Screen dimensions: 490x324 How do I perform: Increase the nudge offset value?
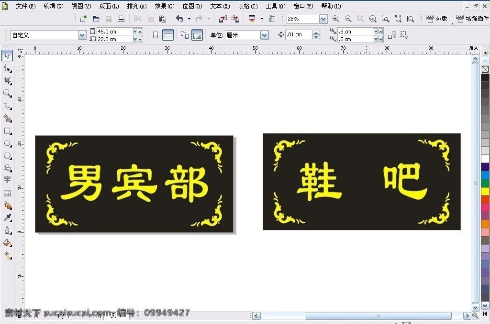coord(316,33)
